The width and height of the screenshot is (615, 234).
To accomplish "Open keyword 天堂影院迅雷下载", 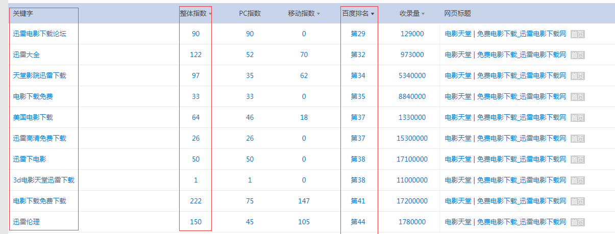I will point(39,75).
